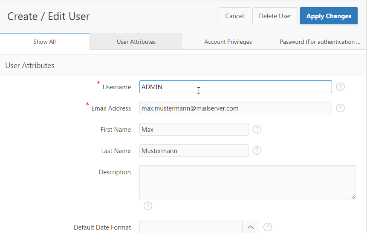Open help for the Username field
The width and height of the screenshot is (367, 233).
click(x=340, y=87)
